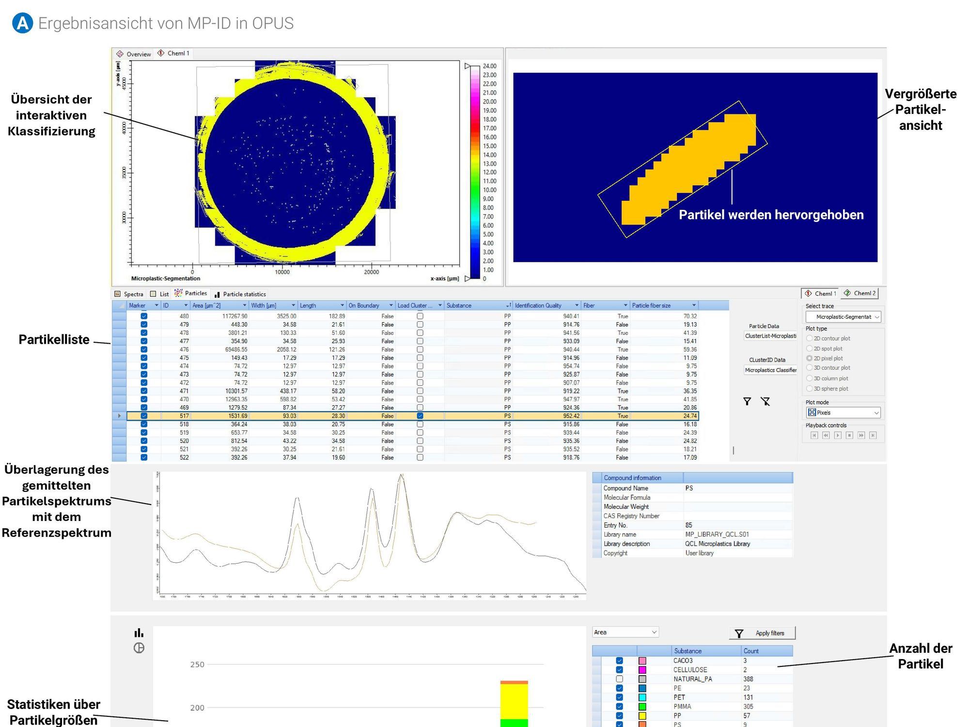Viewport: 969px width, 727px height.
Task: Click the filter funnel icon
Action: (x=747, y=401)
